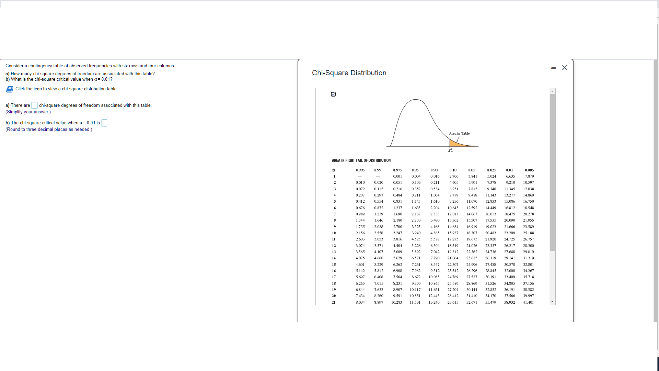
Task: Close the Chi-Square Distribution popup
Action: click(x=565, y=68)
